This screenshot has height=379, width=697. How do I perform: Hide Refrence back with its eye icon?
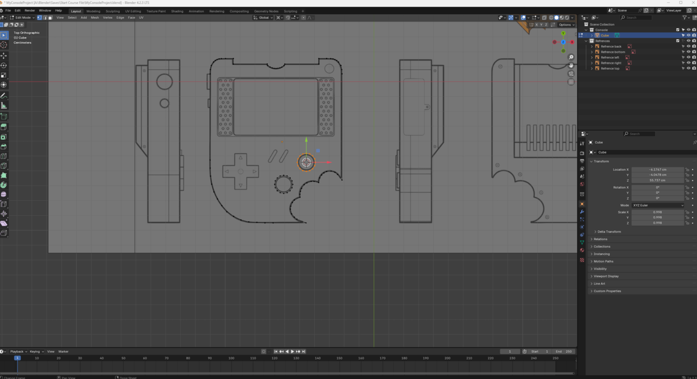pyautogui.click(x=688, y=46)
